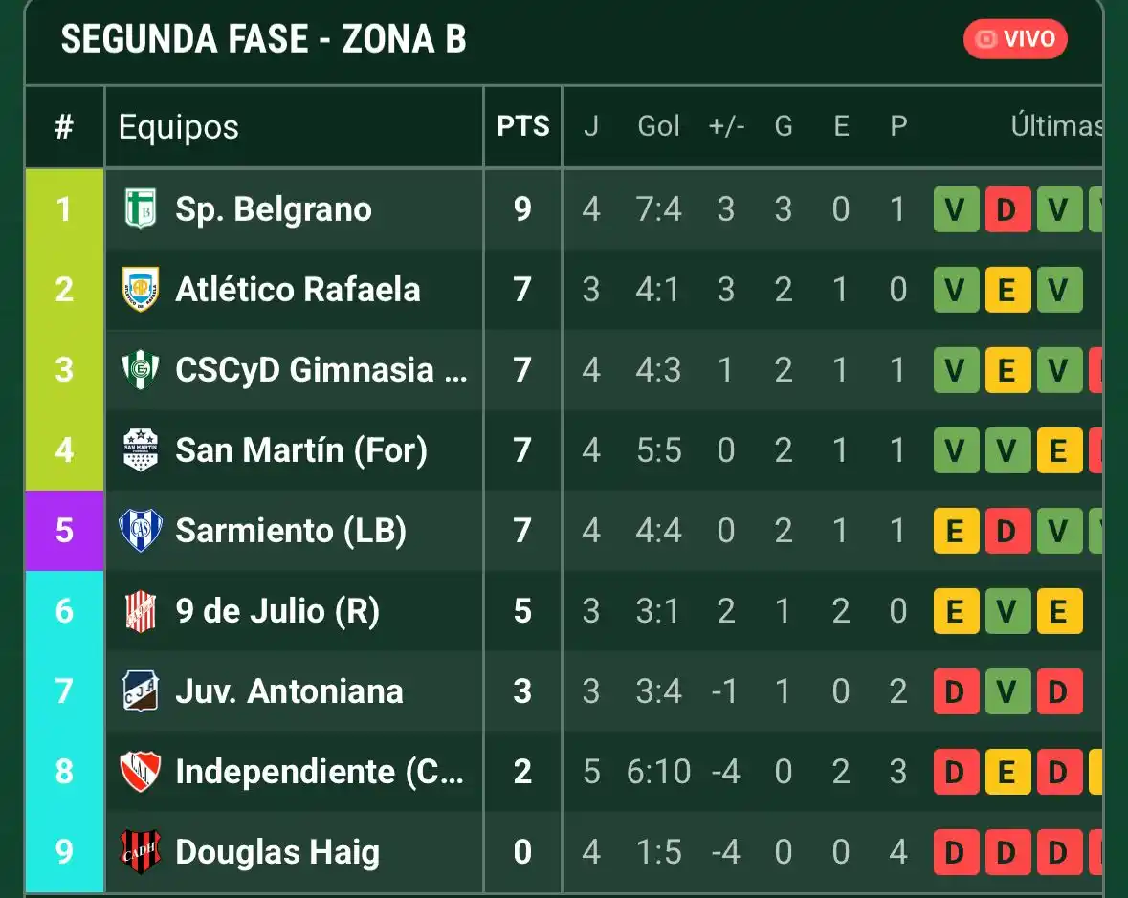Click the first green V result badge
Image resolution: width=1128 pixels, height=898 pixels.
(955, 208)
